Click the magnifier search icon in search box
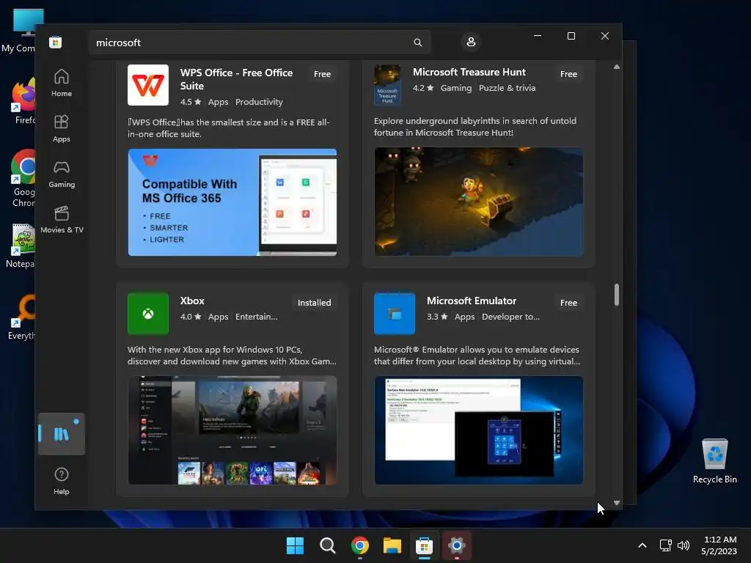 (x=417, y=43)
